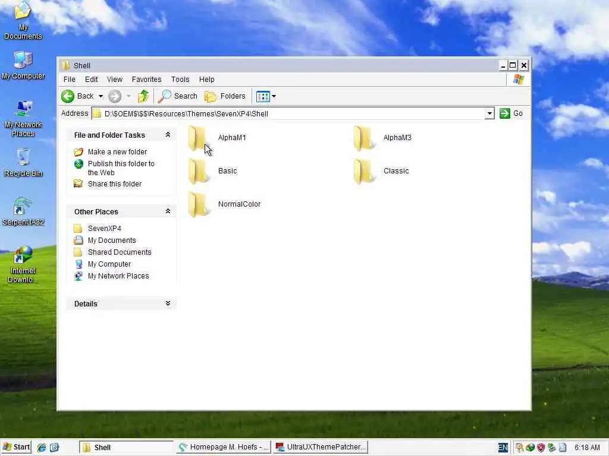Click the Classic folder name

coord(396,171)
